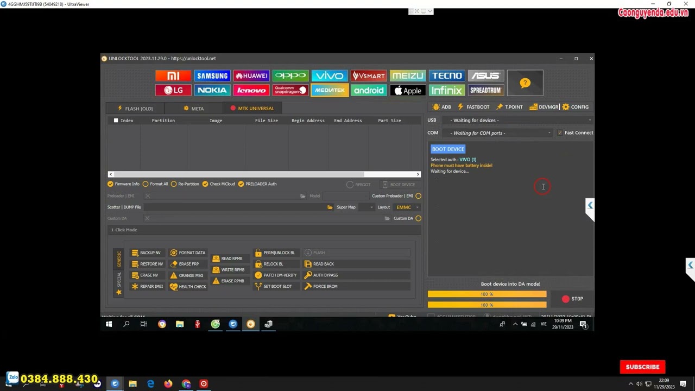Toggle the Firmware Info option
Viewport: 695px width, 391px height.
(x=111, y=184)
